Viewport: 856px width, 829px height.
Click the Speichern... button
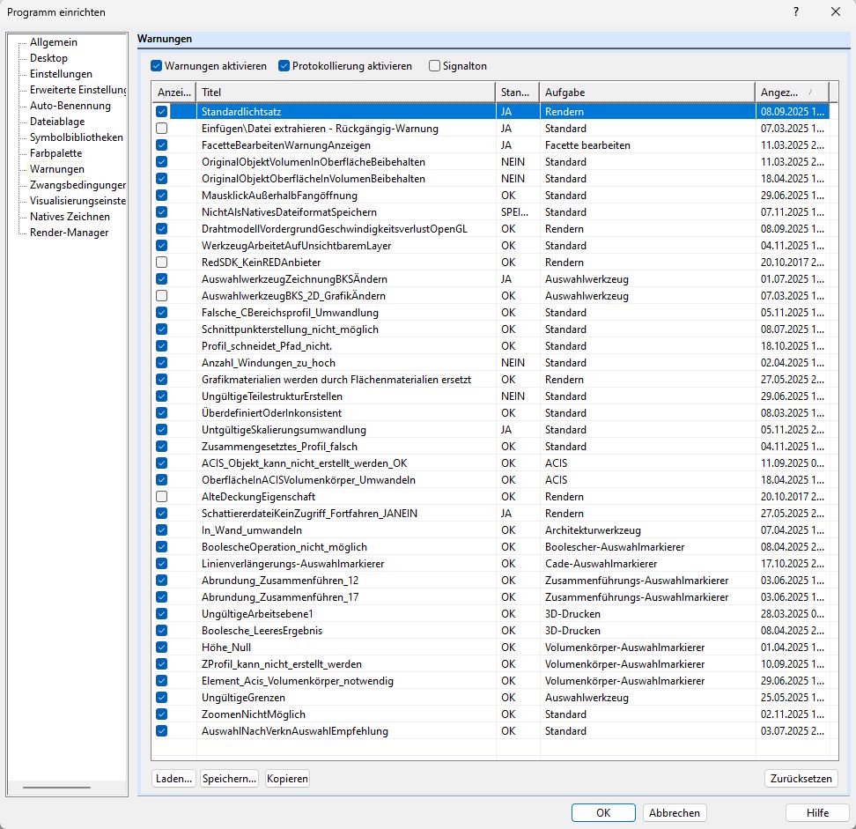[229, 779]
